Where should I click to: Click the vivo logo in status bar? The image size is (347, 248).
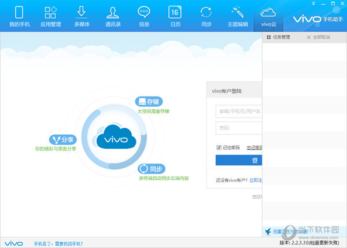point(14,243)
